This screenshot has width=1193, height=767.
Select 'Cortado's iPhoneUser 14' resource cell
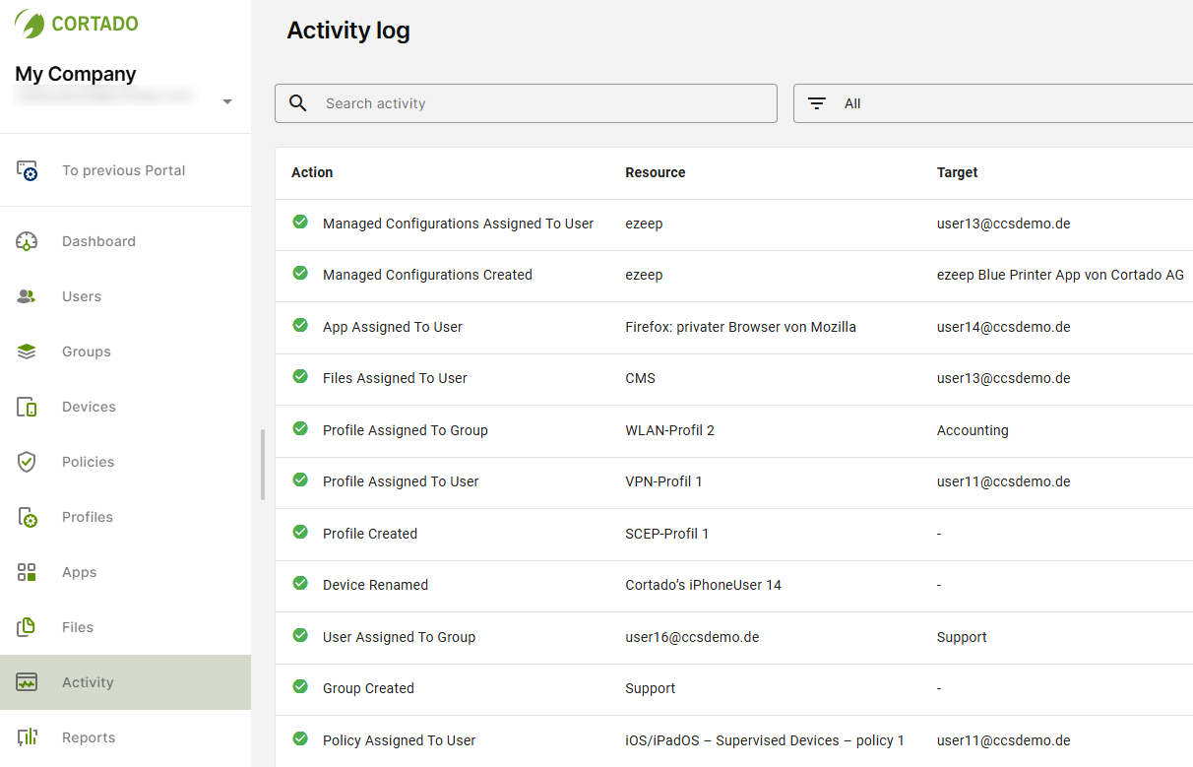704,585
